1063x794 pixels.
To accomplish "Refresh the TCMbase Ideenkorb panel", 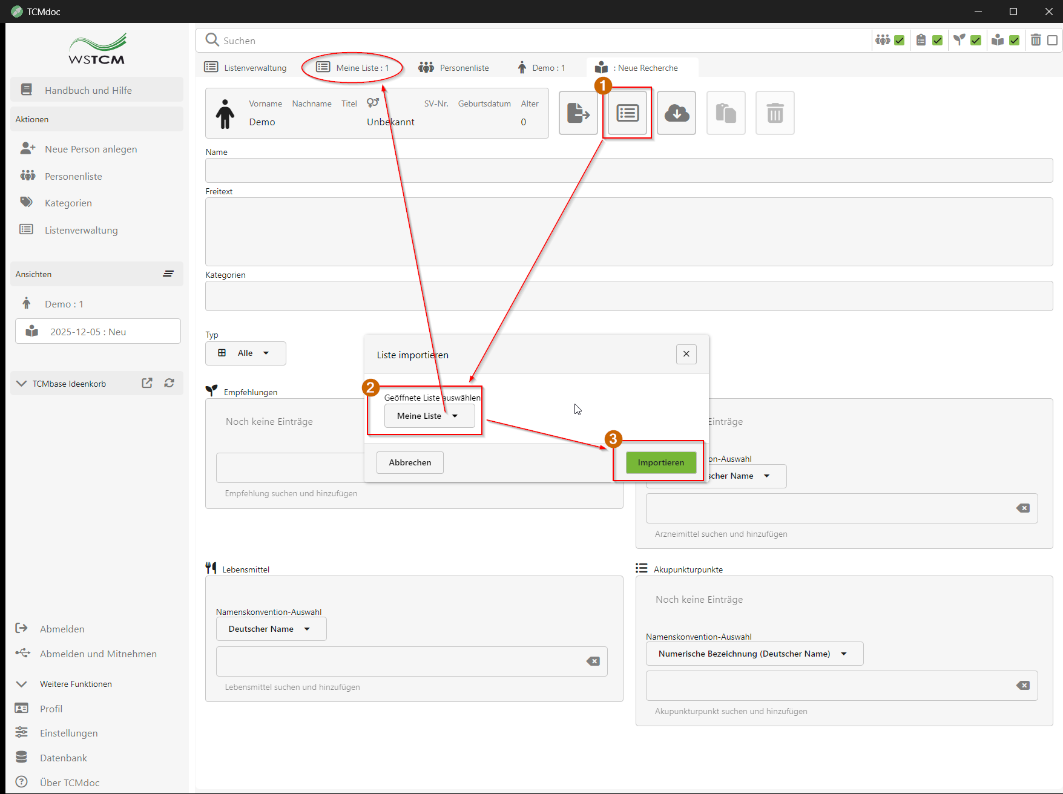I will [x=169, y=383].
